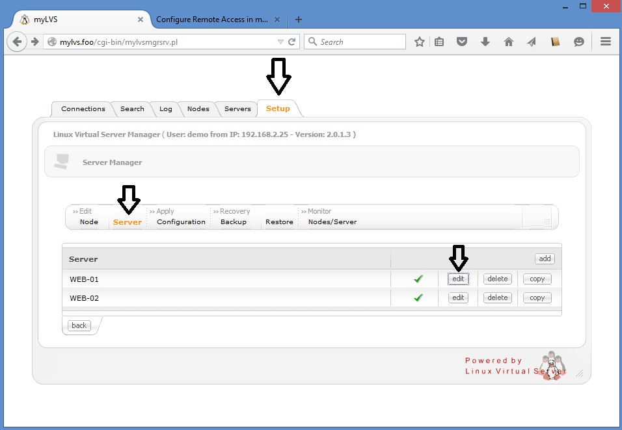This screenshot has height=430, width=622.
Task: Bookmark this page with star icon
Action: (420, 42)
